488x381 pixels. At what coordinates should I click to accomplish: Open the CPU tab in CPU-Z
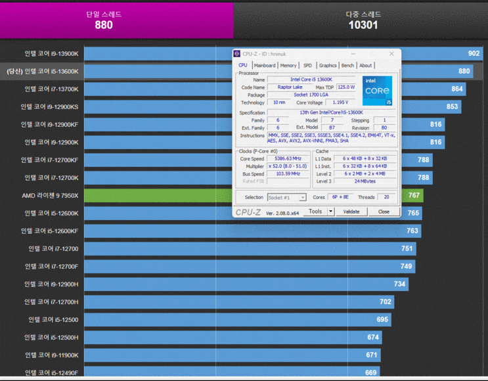[243, 66]
